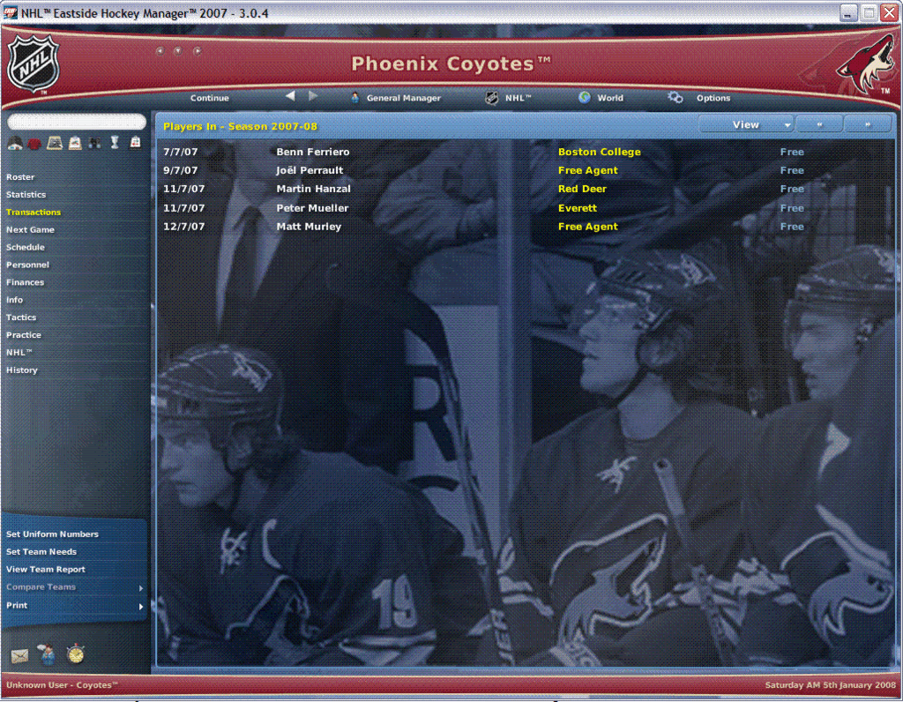Image resolution: width=903 pixels, height=702 pixels.
Task: Open player Joël Perrault
Action: pyautogui.click(x=310, y=170)
